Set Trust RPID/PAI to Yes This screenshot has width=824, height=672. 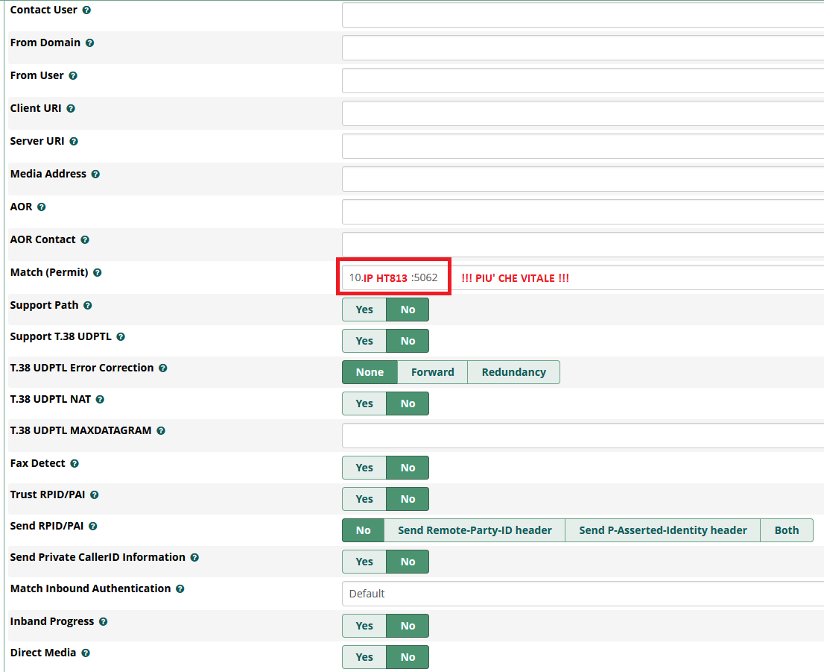(364, 499)
